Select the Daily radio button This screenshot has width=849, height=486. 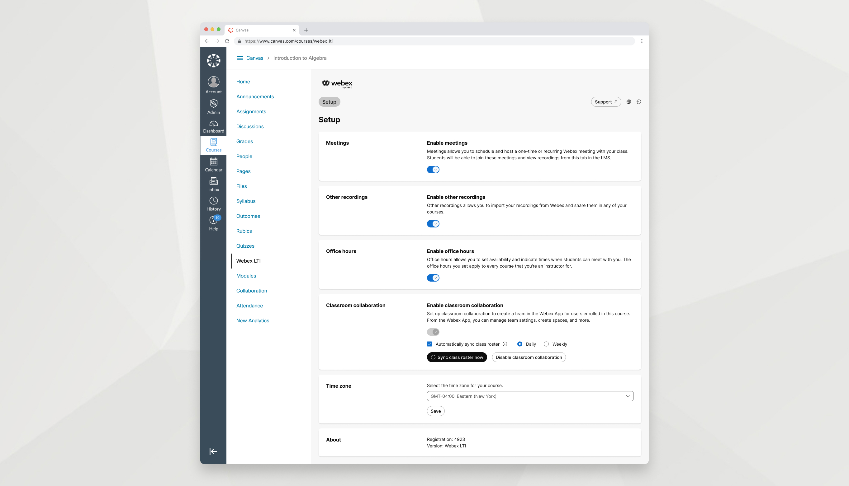tap(519, 344)
